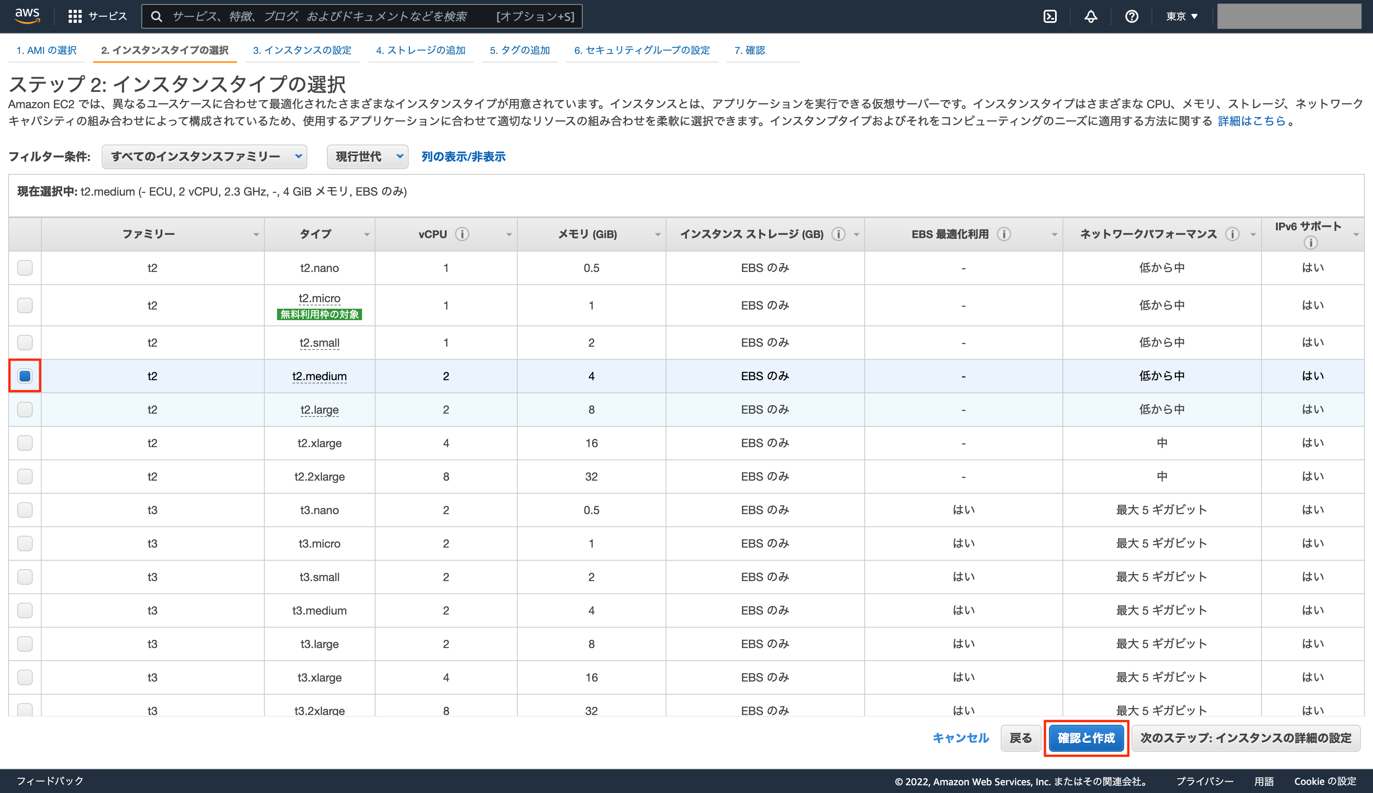Image resolution: width=1373 pixels, height=793 pixels.
Task: Open the 用語 footer link
Action: 1264,782
